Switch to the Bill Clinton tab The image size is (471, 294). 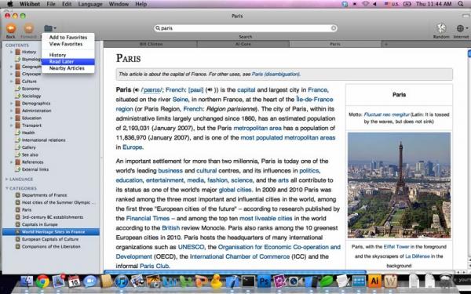151,44
